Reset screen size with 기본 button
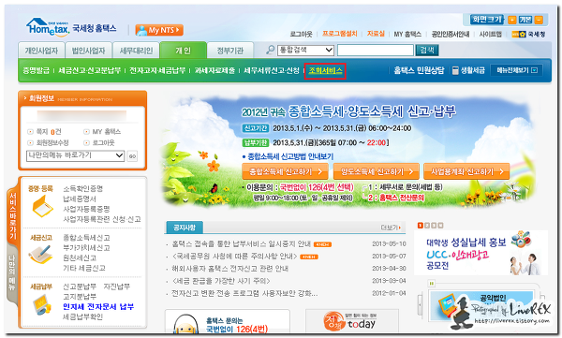The height and width of the screenshot is (338, 562). click(525, 20)
